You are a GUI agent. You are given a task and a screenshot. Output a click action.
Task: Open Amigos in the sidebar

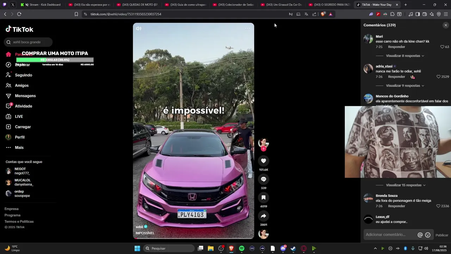tap(21, 85)
